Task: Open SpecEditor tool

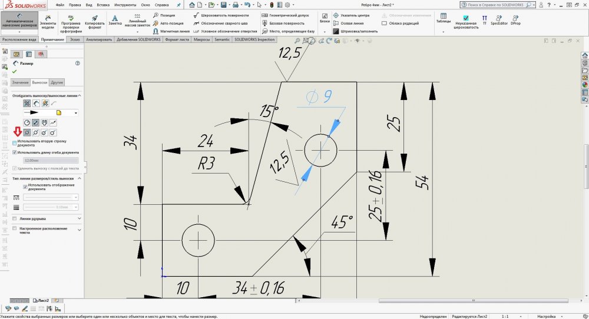Action: tap(499, 20)
